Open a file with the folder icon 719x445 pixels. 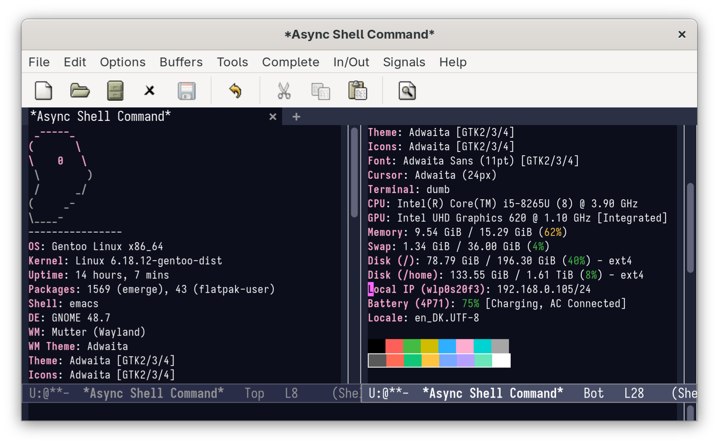coord(79,91)
